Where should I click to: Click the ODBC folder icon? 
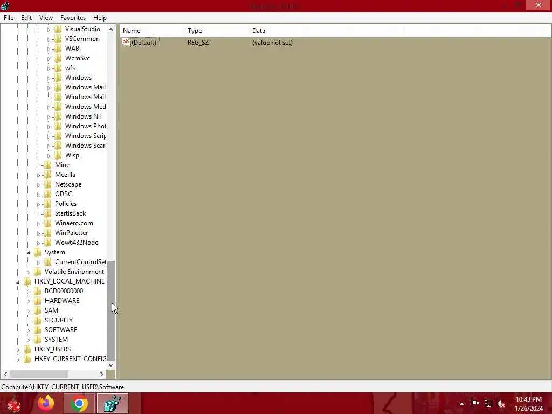[48, 194]
